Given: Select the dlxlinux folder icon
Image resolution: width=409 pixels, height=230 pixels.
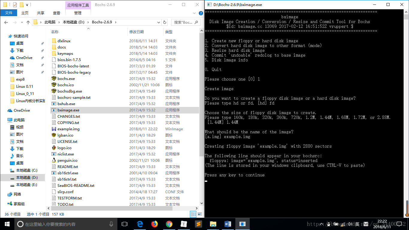Looking at the screenshot, I should (54, 41).
